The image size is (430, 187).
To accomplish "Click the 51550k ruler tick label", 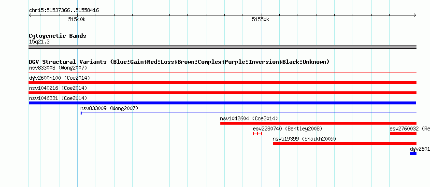I will (260, 19).
